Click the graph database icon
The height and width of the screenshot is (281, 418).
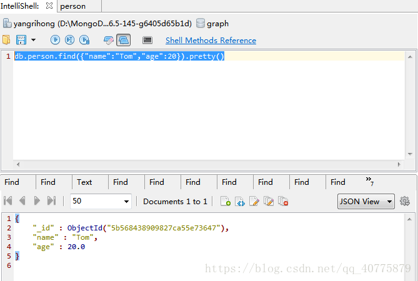[201, 23]
